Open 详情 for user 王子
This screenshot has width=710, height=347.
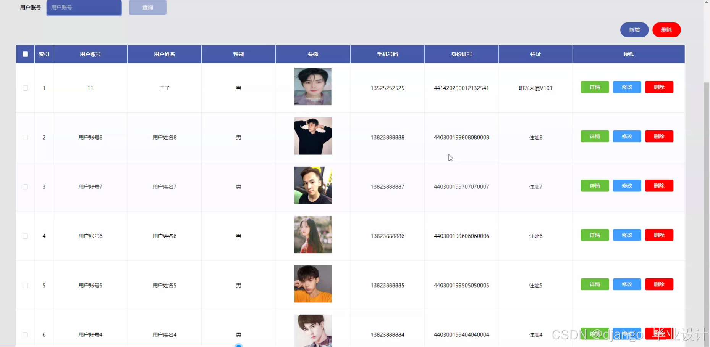pyautogui.click(x=595, y=87)
